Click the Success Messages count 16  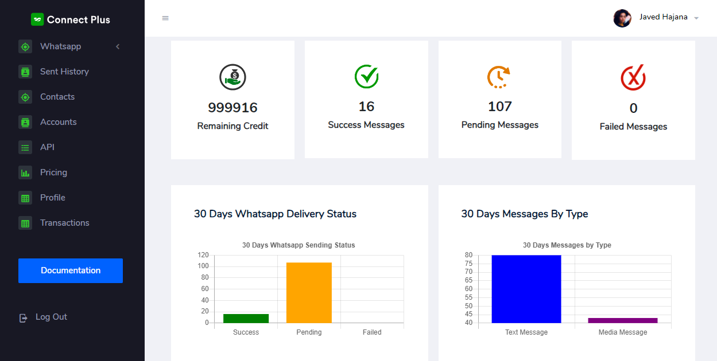[x=366, y=107]
